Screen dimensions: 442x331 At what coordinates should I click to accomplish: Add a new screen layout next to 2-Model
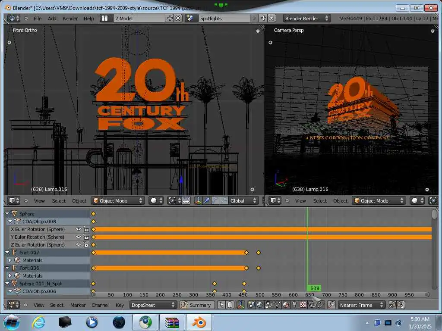coord(170,18)
